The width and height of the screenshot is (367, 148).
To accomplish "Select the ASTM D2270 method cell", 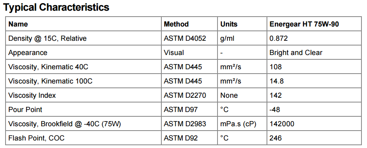I will [185, 95].
